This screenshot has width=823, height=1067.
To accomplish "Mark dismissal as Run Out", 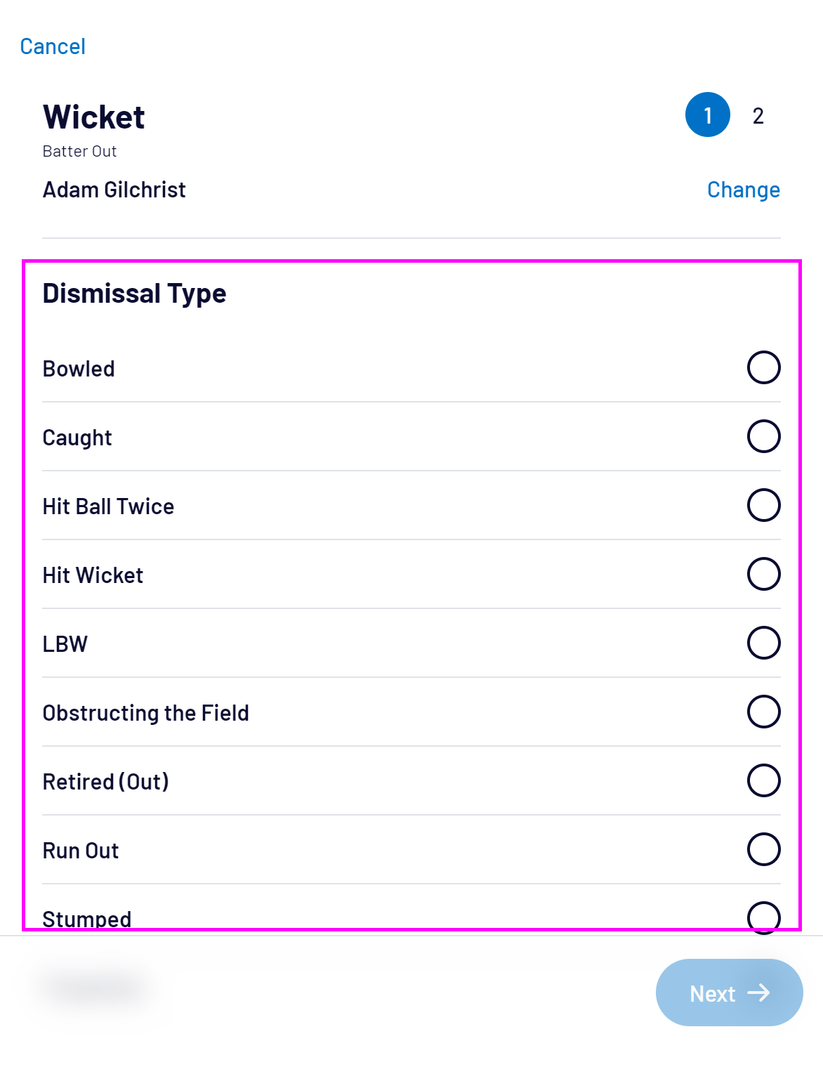I will (x=763, y=849).
